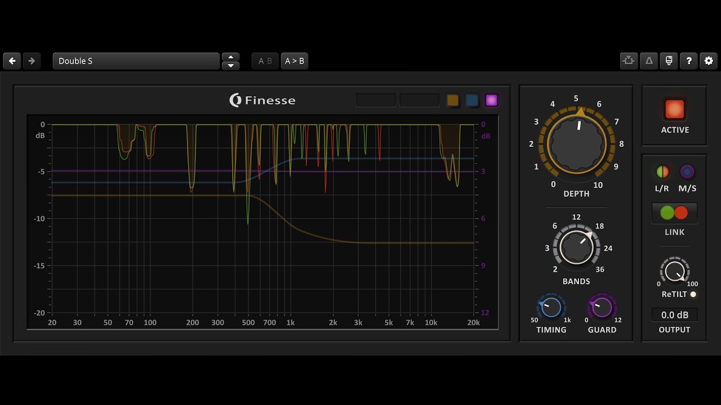This screenshot has width=721, height=405.
Task: Select previous preset with up arrow
Action: click(231, 57)
